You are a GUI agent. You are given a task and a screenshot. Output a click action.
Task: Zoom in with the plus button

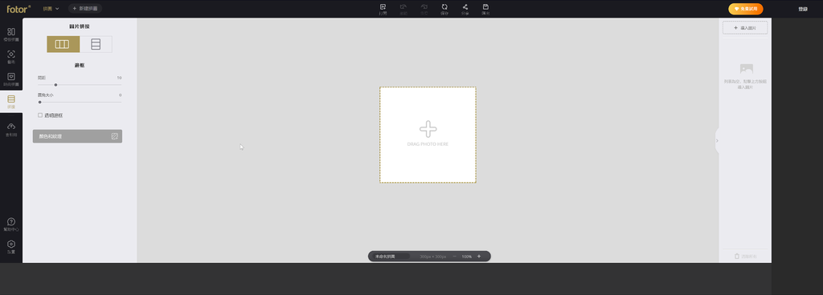click(479, 257)
